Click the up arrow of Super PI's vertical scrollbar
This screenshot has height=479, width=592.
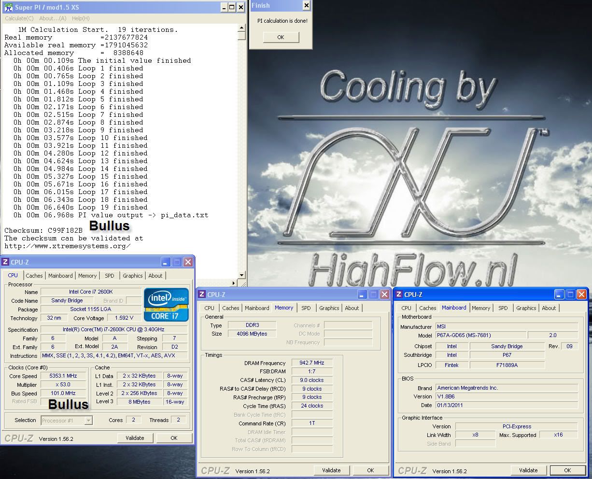pyautogui.click(x=242, y=28)
